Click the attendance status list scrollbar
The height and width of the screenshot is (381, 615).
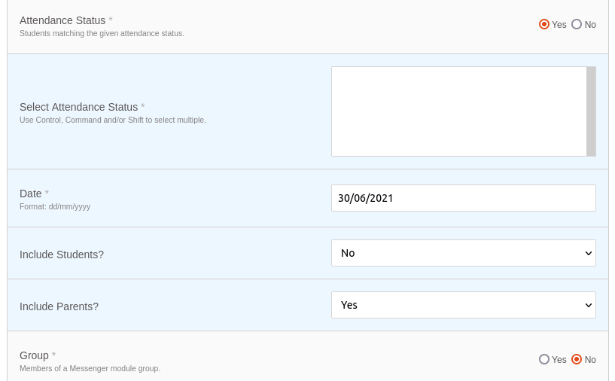[591, 111]
